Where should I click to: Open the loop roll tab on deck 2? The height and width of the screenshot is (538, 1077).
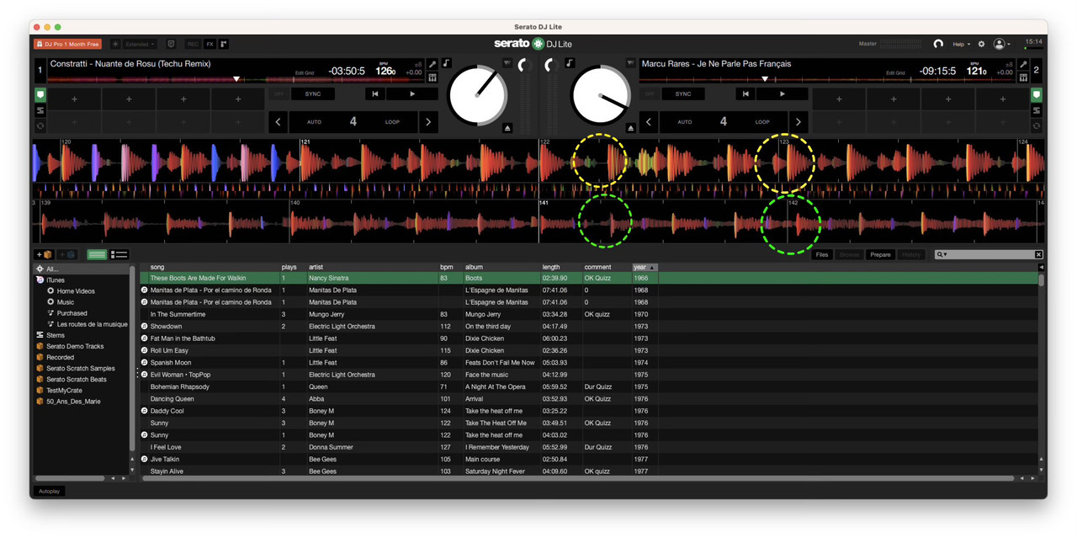(x=1037, y=126)
